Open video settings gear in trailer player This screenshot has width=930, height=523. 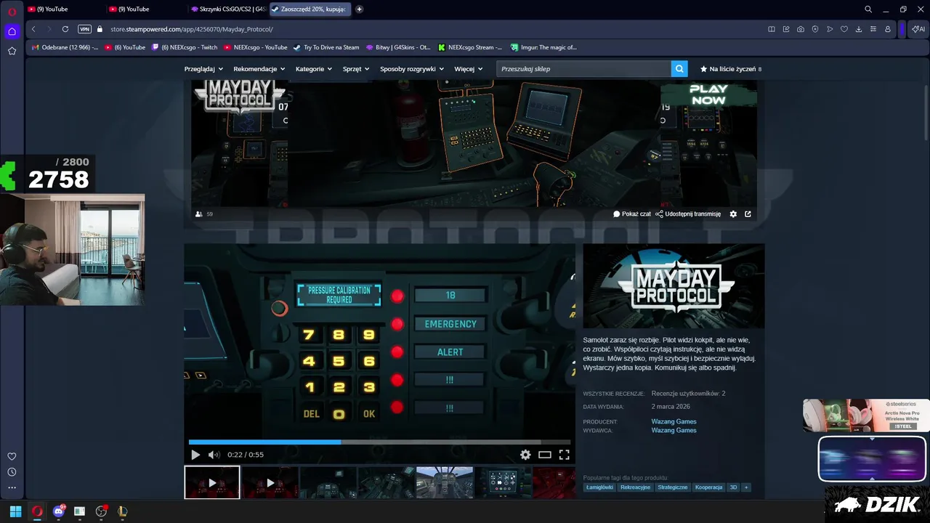coord(525,455)
